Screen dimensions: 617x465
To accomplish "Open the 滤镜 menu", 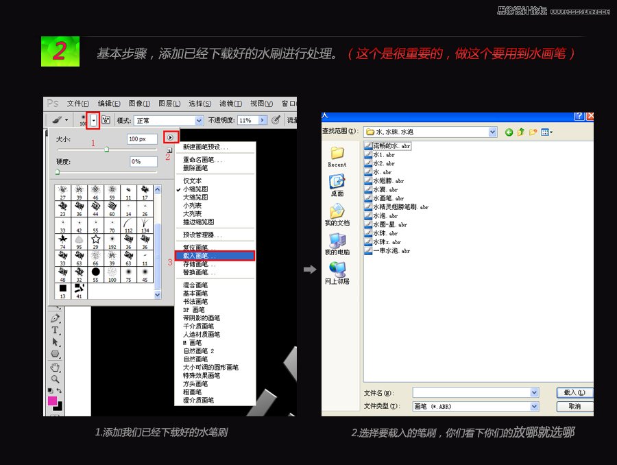I will click(x=230, y=104).
